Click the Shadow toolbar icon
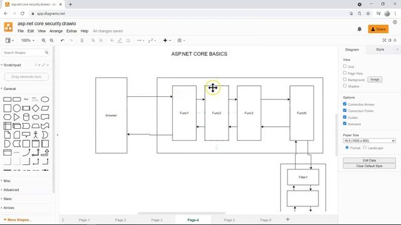This screenshot has width=401, height=225. 128,40
